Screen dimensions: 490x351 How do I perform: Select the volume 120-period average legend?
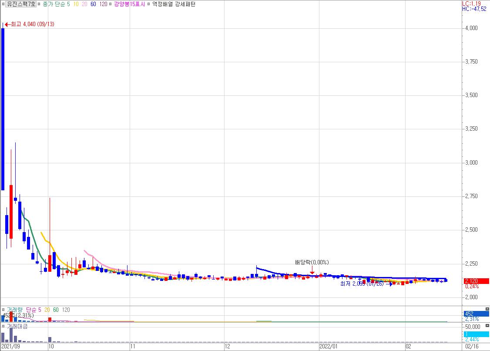click(x=66, y=310)
